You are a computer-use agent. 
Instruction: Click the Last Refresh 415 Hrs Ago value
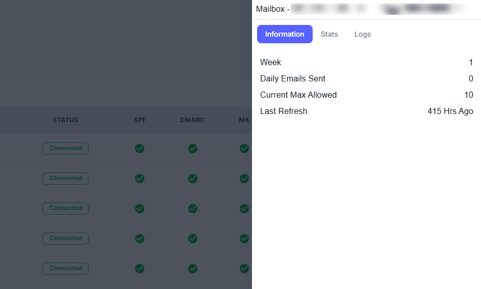point(450,111)
